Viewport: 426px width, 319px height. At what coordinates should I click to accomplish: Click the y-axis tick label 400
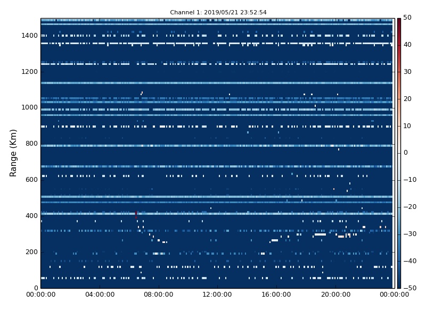[x=31, y=216]
